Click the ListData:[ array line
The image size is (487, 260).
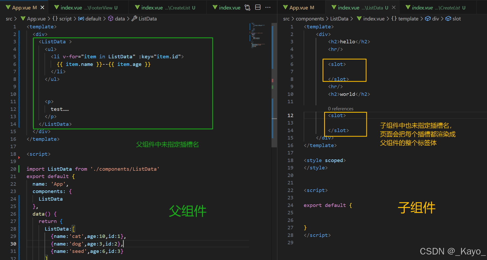[x=60, y=229]
